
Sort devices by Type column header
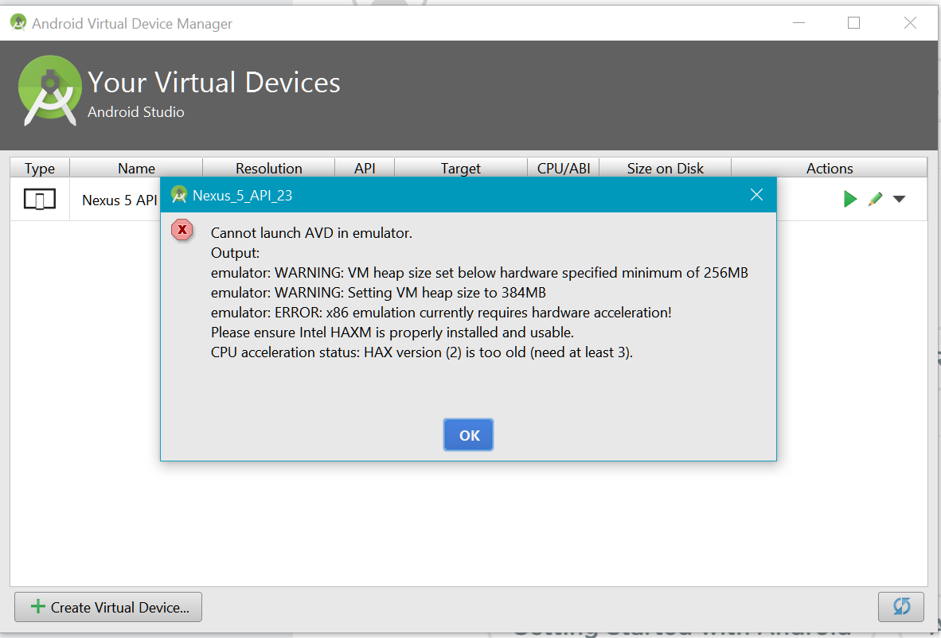pos(40,168)
